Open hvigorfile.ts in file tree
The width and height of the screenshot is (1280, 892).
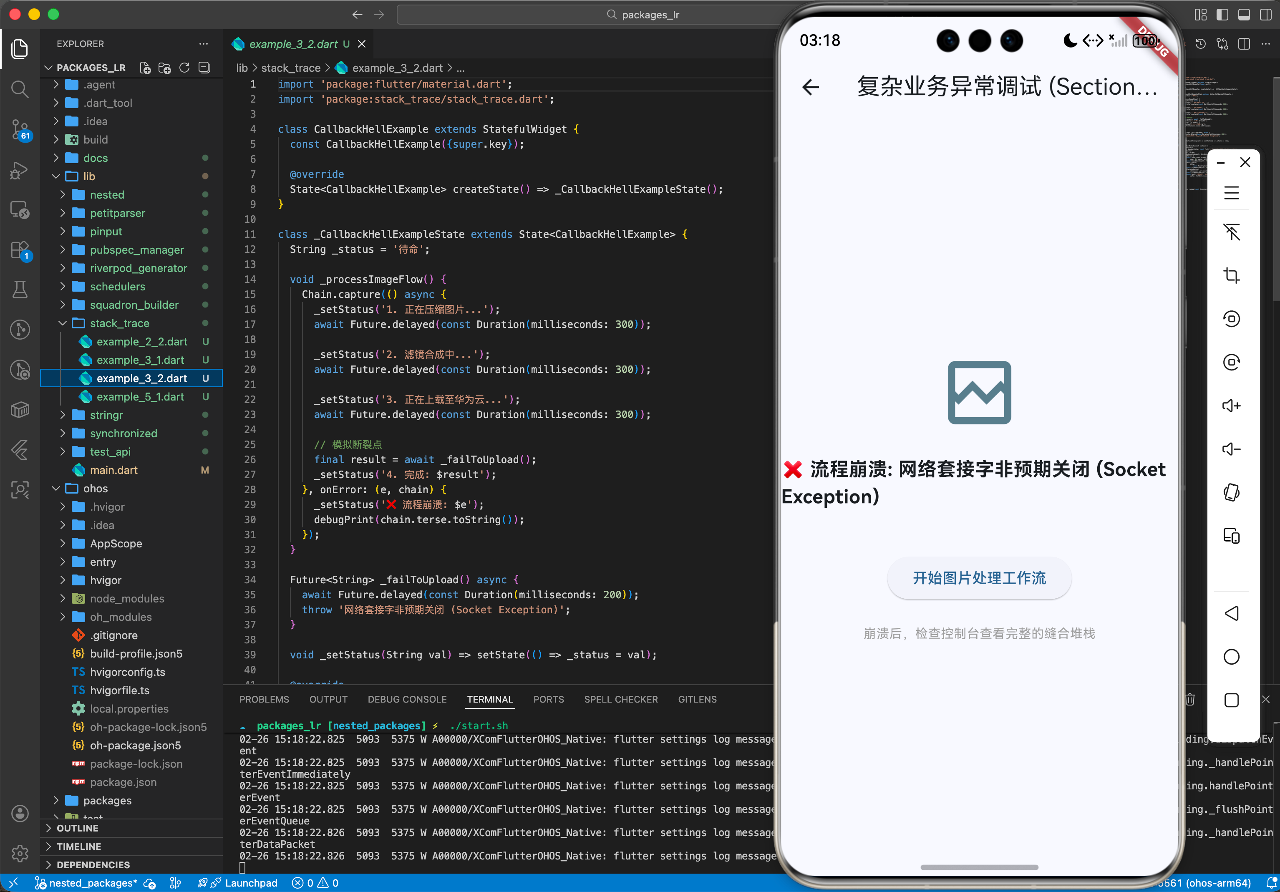pos(119,690)
